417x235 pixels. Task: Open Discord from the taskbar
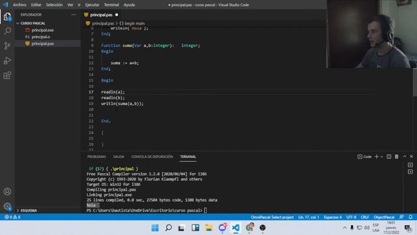[x=222, y=228]
